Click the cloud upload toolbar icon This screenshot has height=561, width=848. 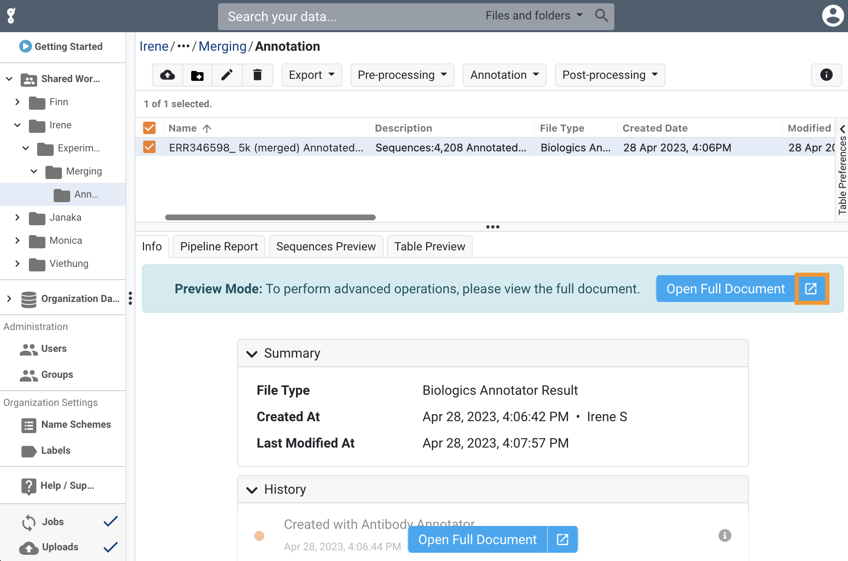168,75
